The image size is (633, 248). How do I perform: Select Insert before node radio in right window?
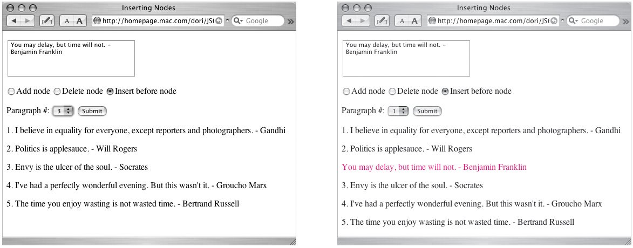(445, 92)
